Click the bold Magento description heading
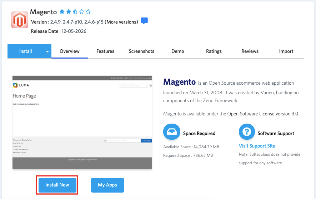316x199 pixels. pos(179,82)
